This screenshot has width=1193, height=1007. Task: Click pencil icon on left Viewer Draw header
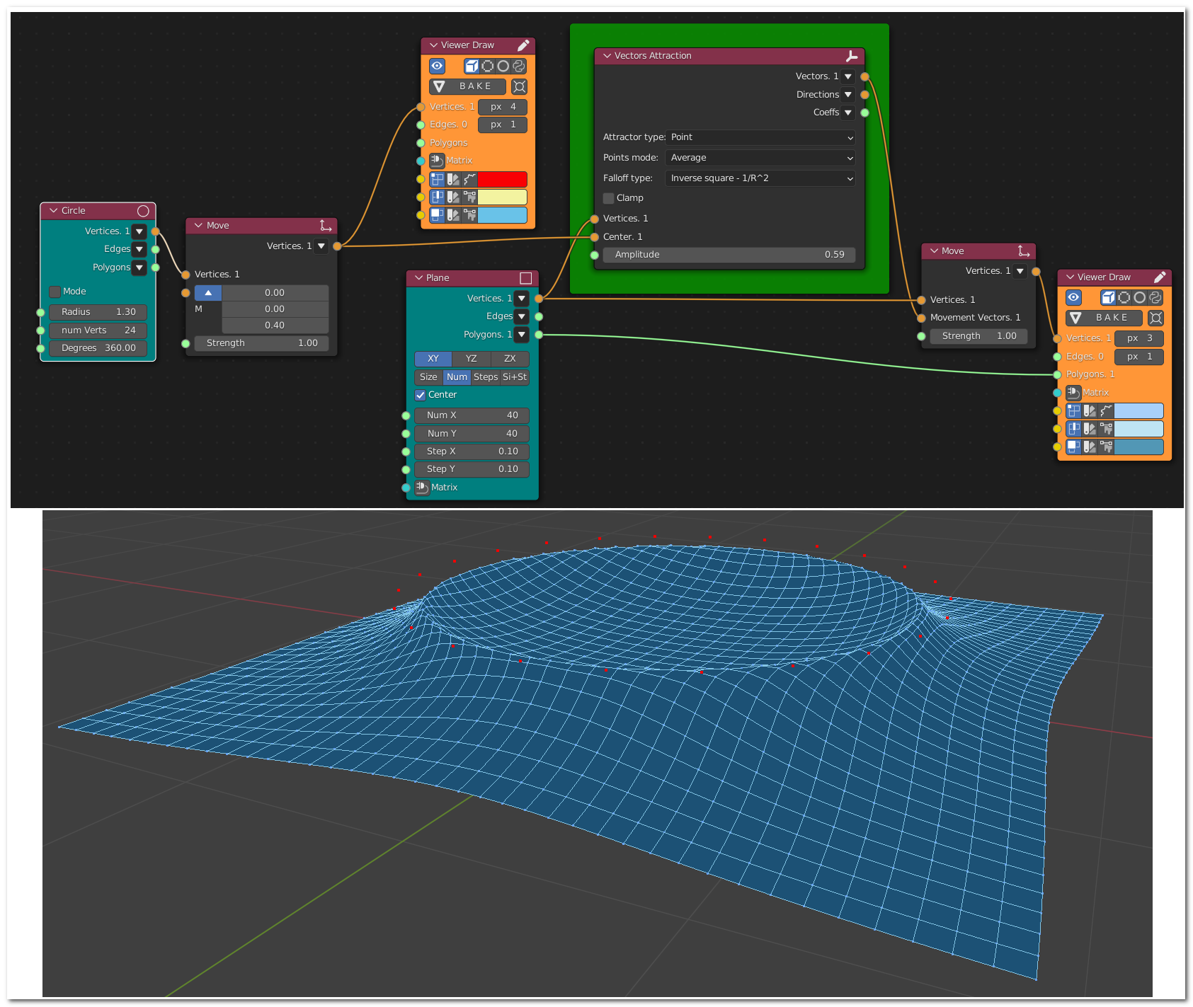point(523,45)
